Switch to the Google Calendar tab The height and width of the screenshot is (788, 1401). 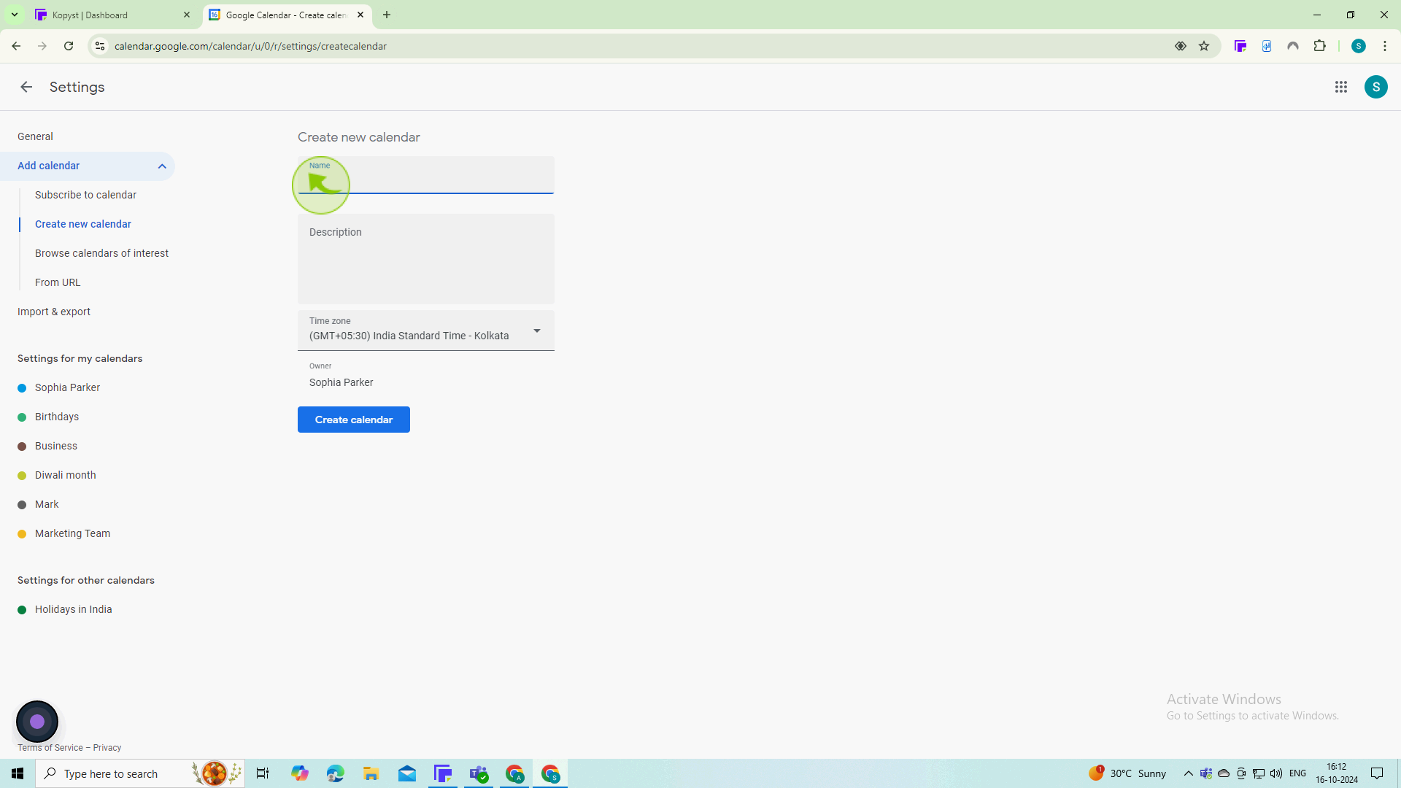pyautogui.click(x=287, y=15)
